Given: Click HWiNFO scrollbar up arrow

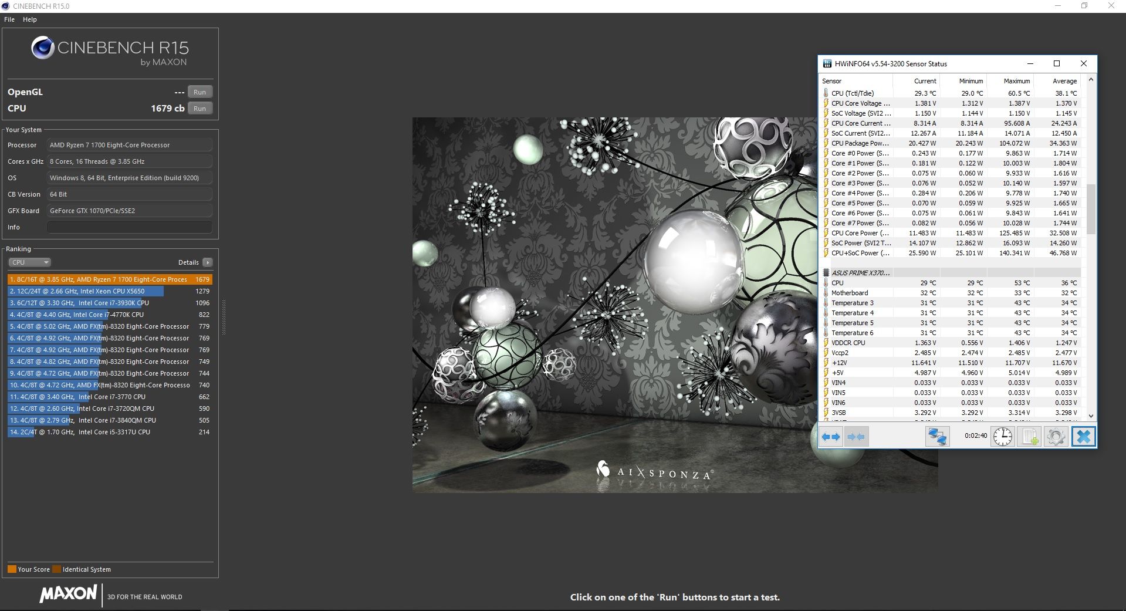Looking at the screenshot, I should coord(1091,79).
